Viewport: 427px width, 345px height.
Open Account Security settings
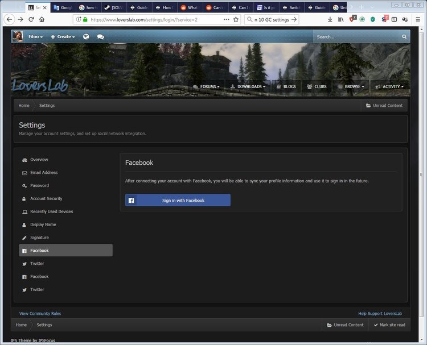[65, 199]
